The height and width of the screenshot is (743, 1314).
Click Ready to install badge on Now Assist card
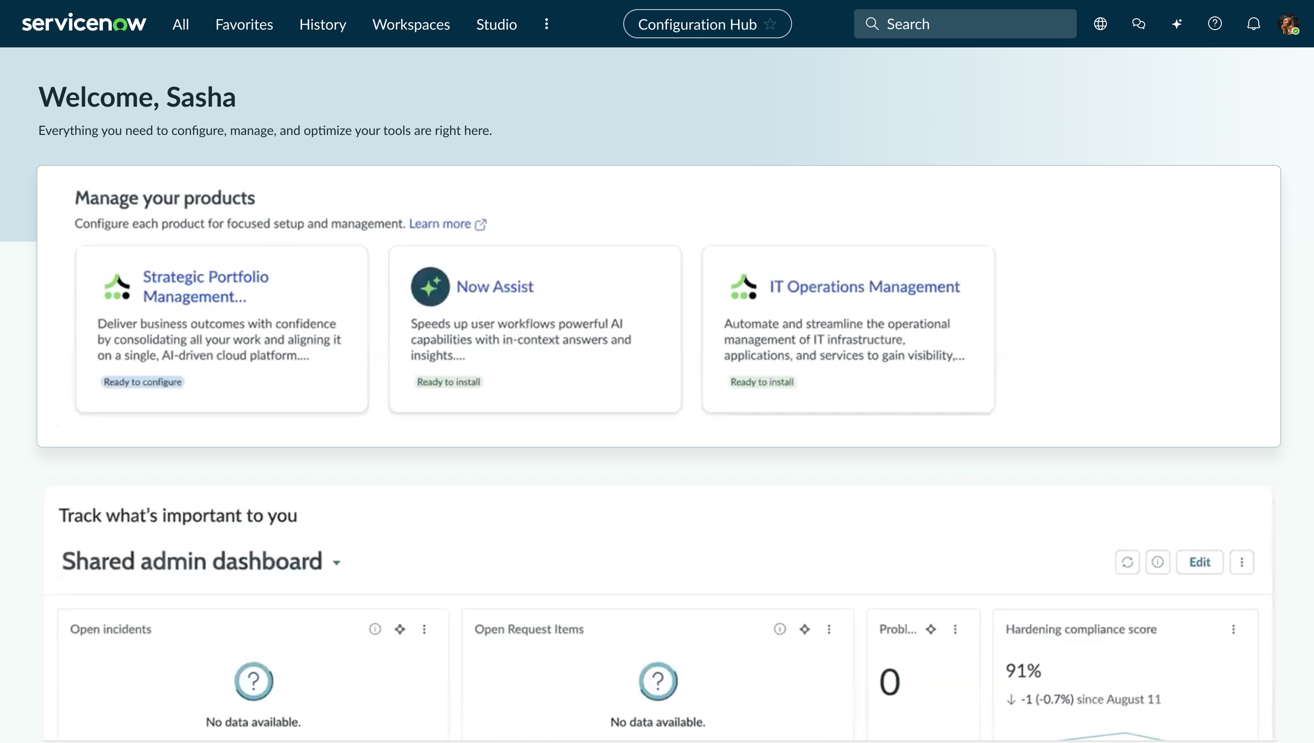(x=448, y=382)
